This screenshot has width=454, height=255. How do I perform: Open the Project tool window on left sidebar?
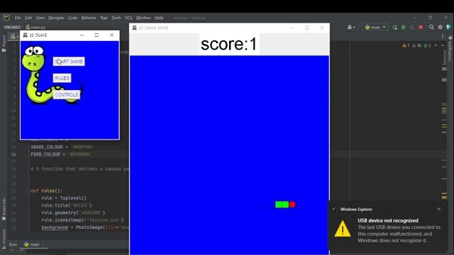pos(4,43)
